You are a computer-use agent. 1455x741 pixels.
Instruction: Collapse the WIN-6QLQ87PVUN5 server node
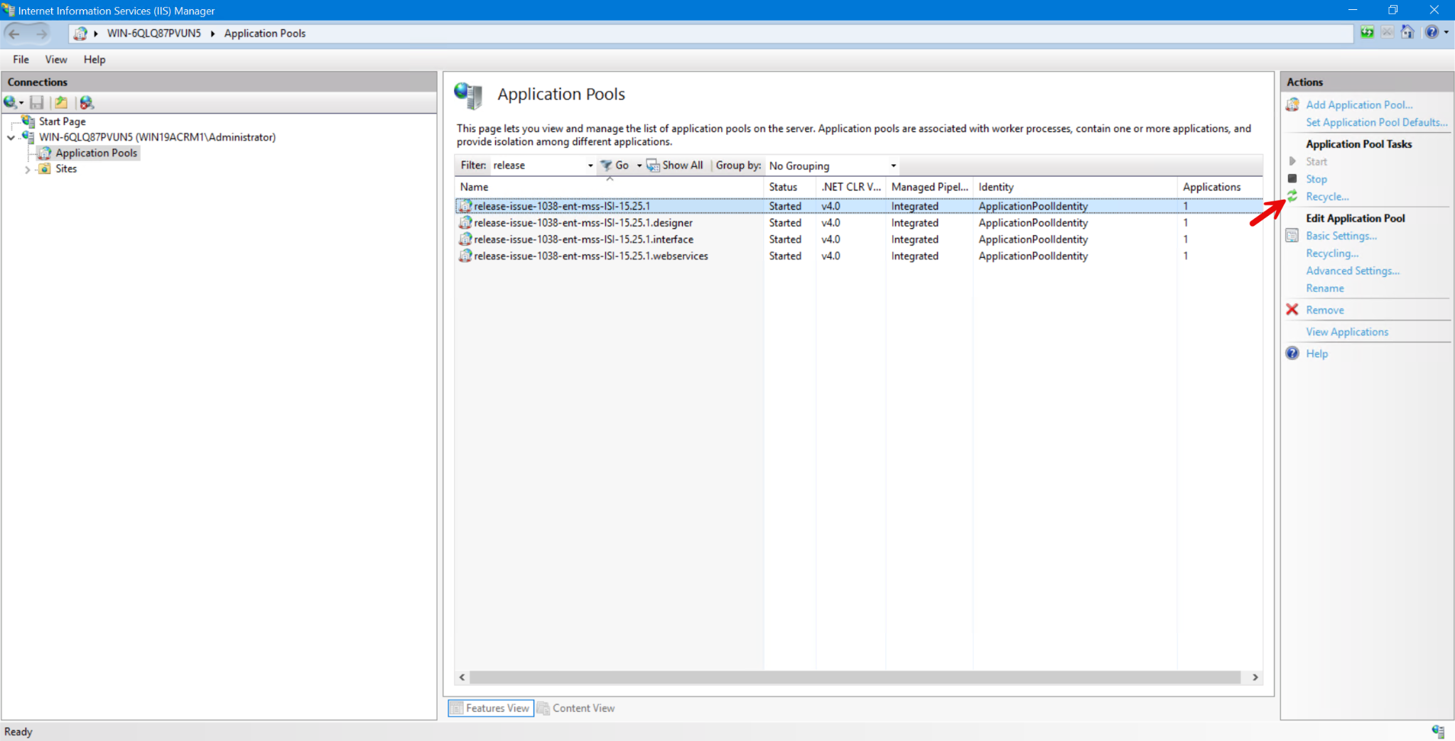(11, 137)
